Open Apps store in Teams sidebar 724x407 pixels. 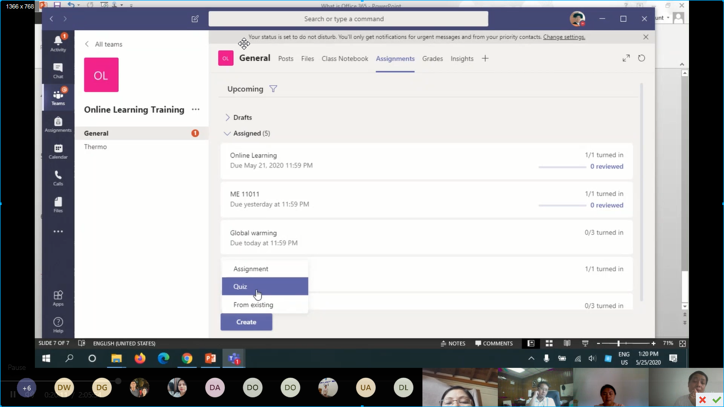(x=58, y=298)
